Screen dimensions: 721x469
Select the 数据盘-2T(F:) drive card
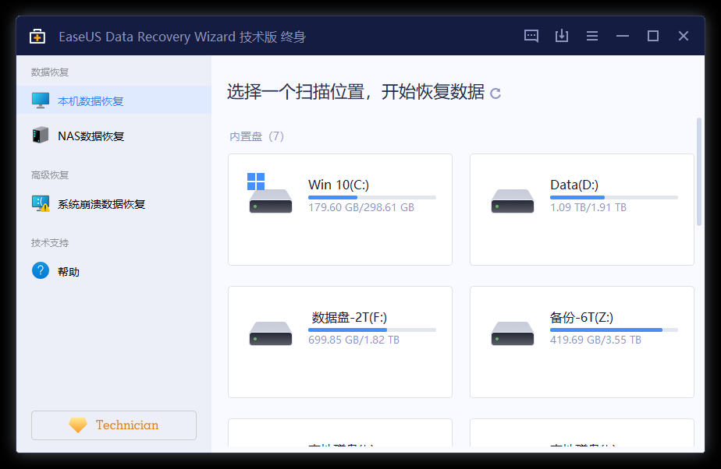tap(340, 342)
